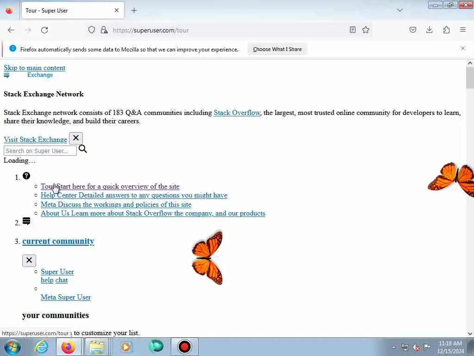The width and height of the screenshot is (474, 356).
Task: Click the taskbar clock showing 11:18 AM
Action: click(x=450, y=347)
